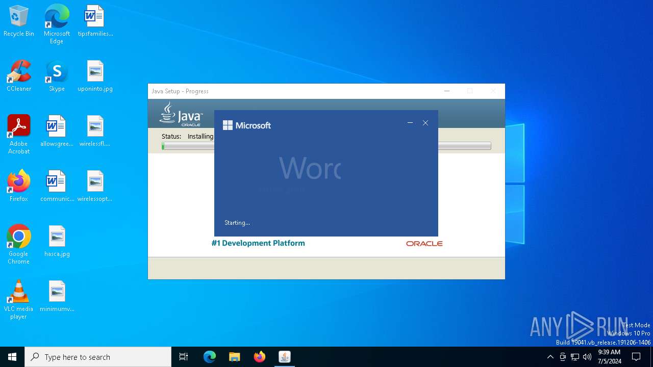The height and width of the screenshot is (367, 653).
Task: Switch to Java installer taskbar button
Action: 285,357
